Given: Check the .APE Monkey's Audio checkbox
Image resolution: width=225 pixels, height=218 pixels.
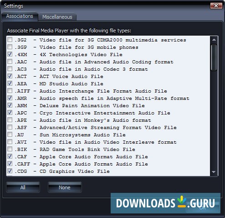Looking at the screenshot, I should [x=10, y=120].
